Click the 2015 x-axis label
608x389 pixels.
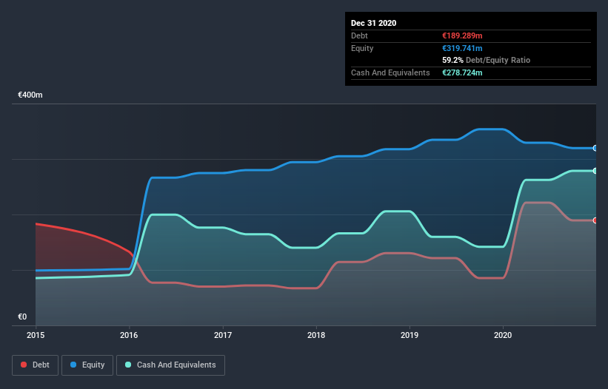pyautogui.click(x=36, y=335)
